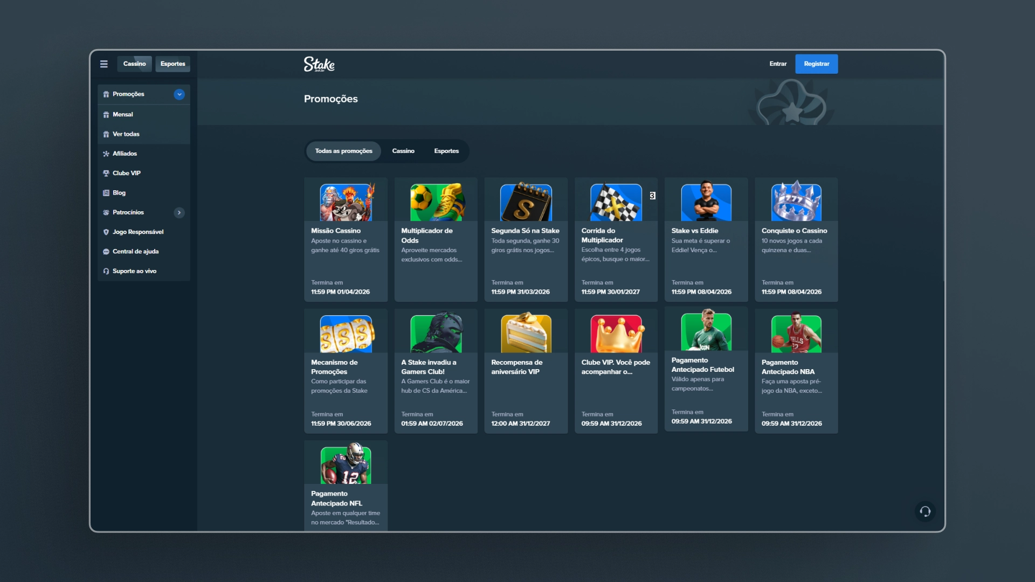Screen dimensions: 1035x582
Task: Open the hamburger menu icon
Action: (x=104, y=64)
